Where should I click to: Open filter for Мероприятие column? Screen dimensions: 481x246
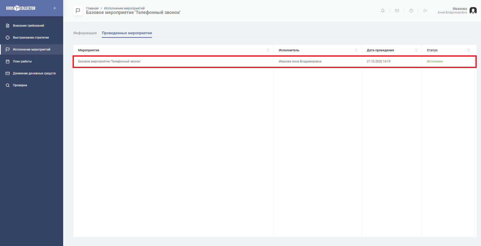268,50
